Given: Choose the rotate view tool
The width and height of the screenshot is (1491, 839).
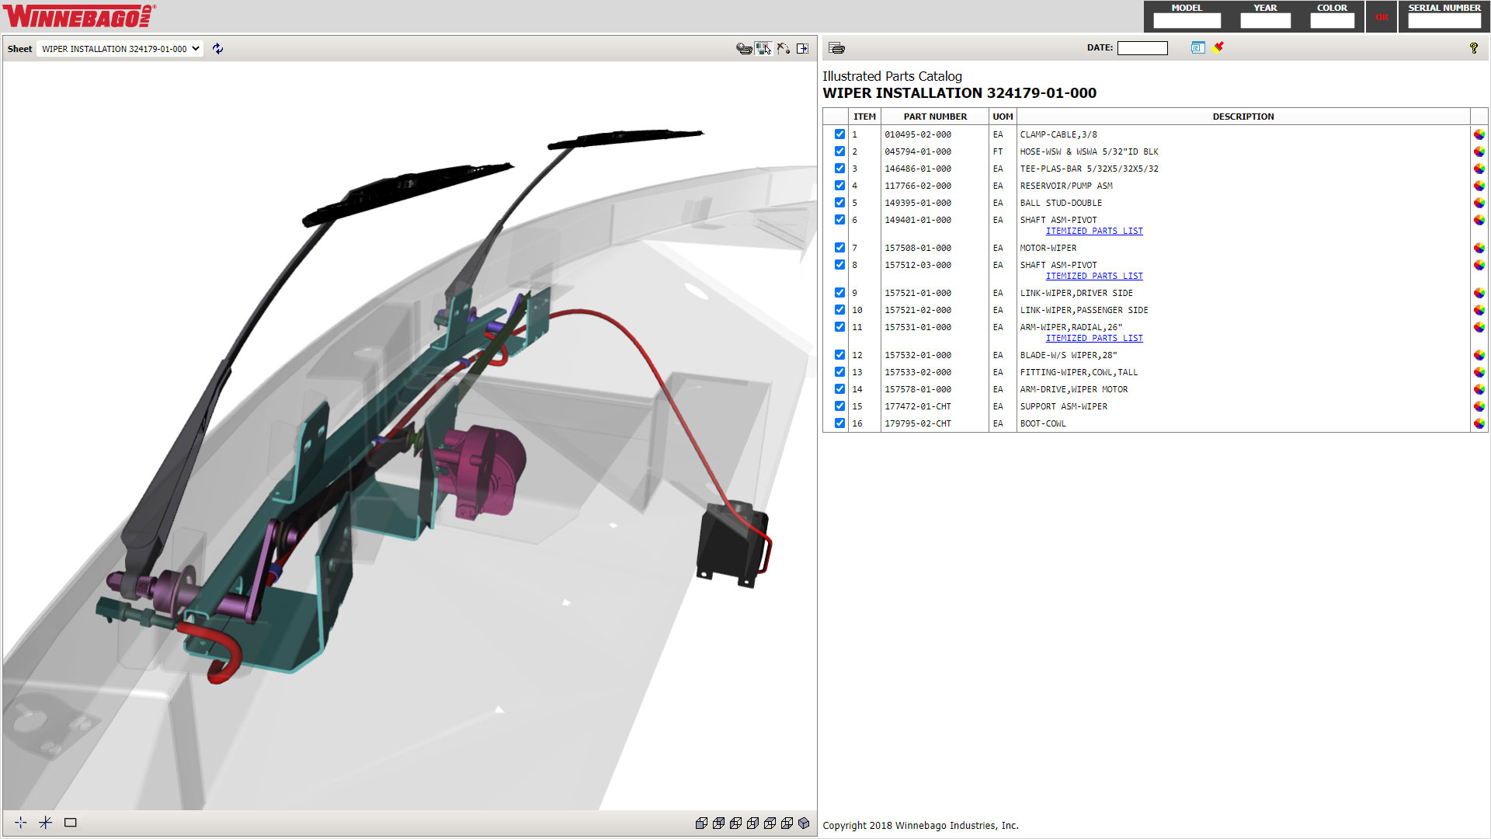Looking at the screenshot, I should coord(783,48).
